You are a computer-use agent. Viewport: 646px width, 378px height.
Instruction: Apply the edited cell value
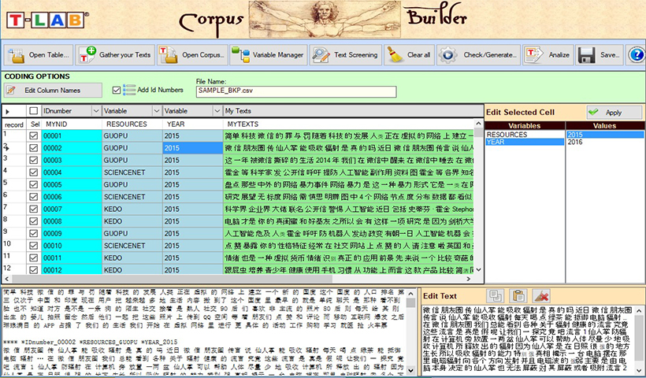(x=614, y=112)
